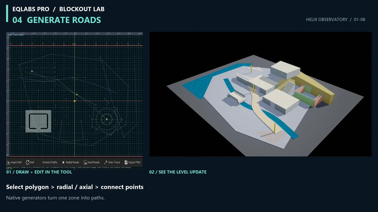Click "Select polygon > radial / axial > connect points"

[75, 187]
